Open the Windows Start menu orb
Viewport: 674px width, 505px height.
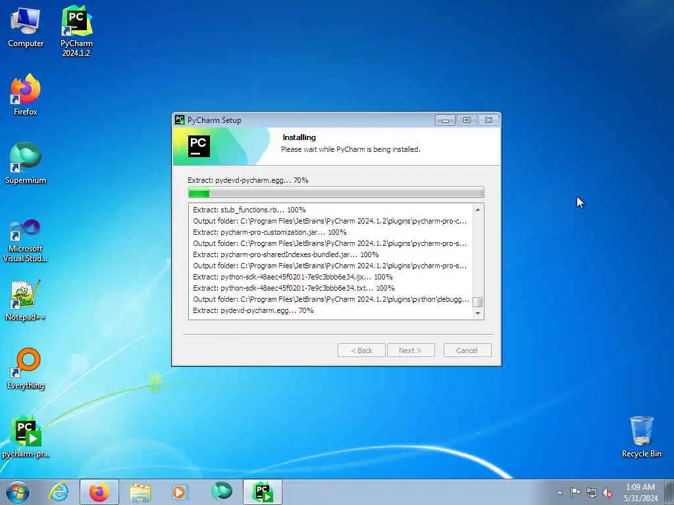(x=18, y=492)
